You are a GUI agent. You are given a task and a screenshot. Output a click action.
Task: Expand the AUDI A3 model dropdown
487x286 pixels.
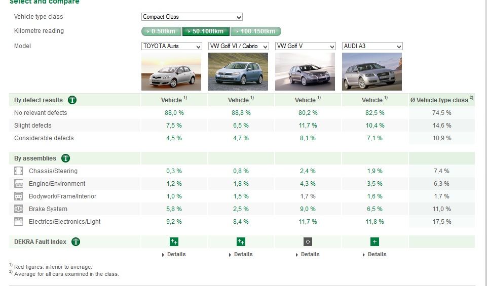point(372,46)
